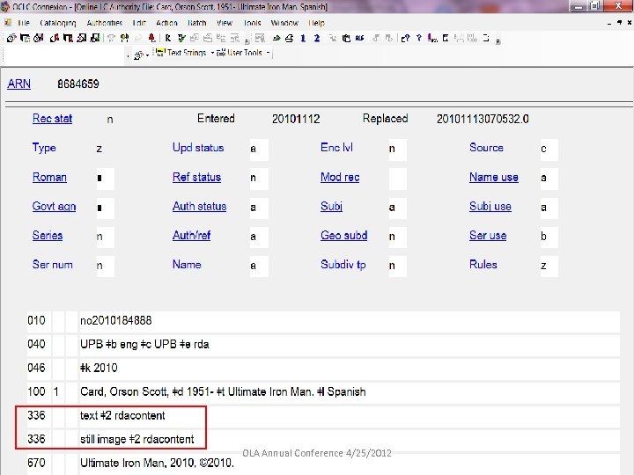Click the green arrow toolbar icon

(276, 38)
